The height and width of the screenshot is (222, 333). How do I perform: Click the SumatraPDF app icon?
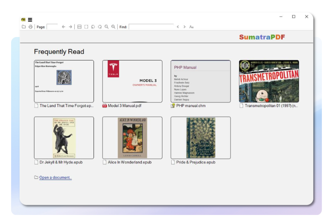(x=23, y=20)
